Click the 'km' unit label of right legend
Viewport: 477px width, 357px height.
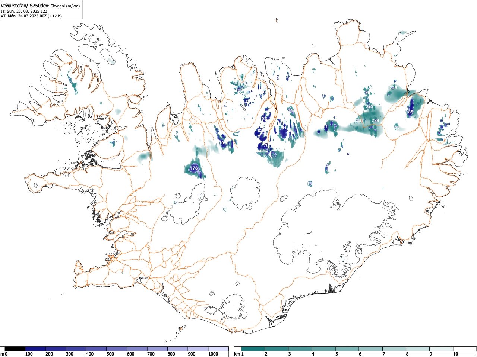click(x=236, y=354)
